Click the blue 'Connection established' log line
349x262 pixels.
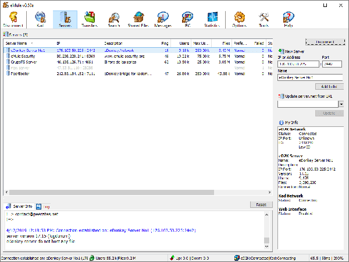101,231
